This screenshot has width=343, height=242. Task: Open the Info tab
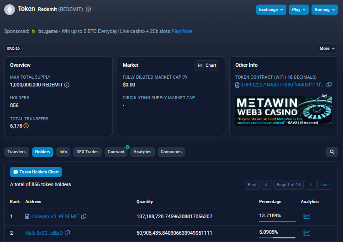pyautogui.click(x=63, y=152)
